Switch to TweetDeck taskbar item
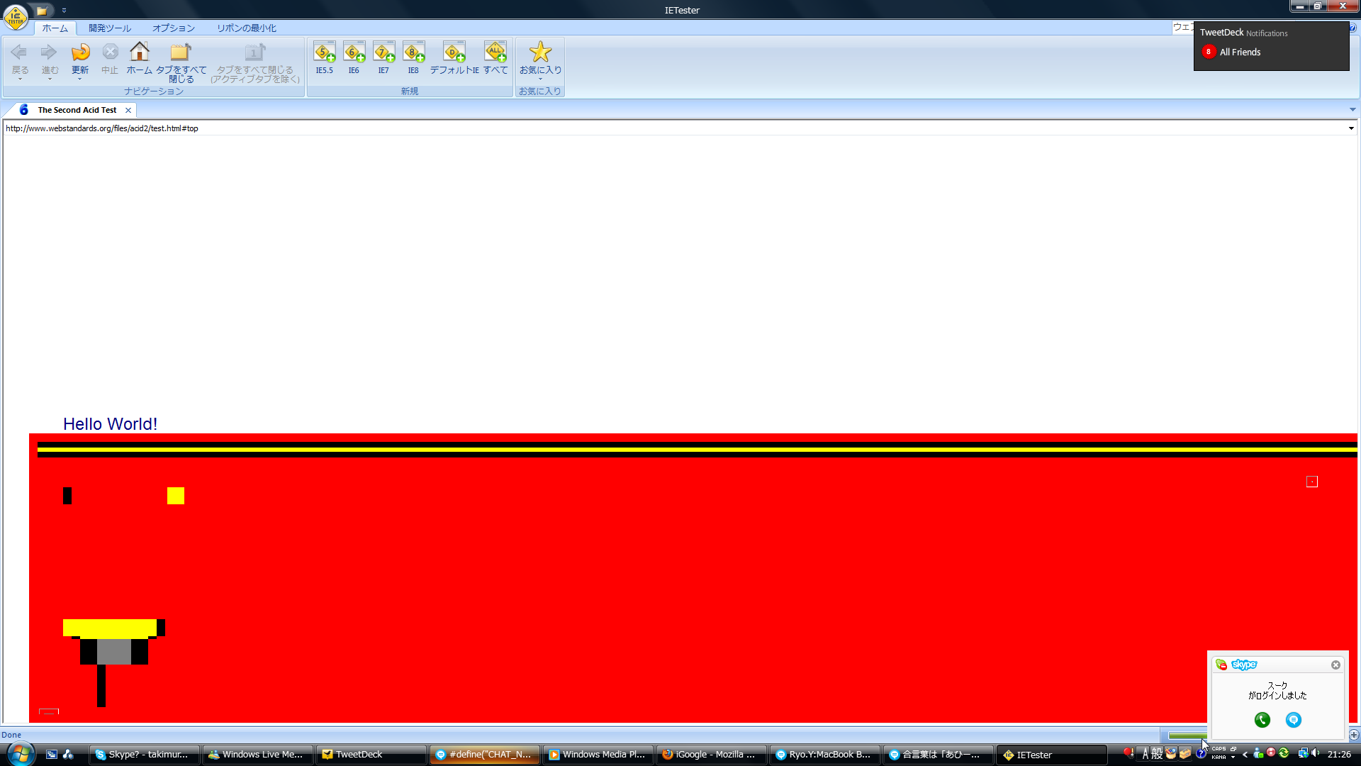The height and width of the screenshot is (766, 1361). tap(371, 755)
